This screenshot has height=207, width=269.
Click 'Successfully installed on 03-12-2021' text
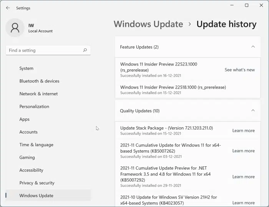(151, 156)
